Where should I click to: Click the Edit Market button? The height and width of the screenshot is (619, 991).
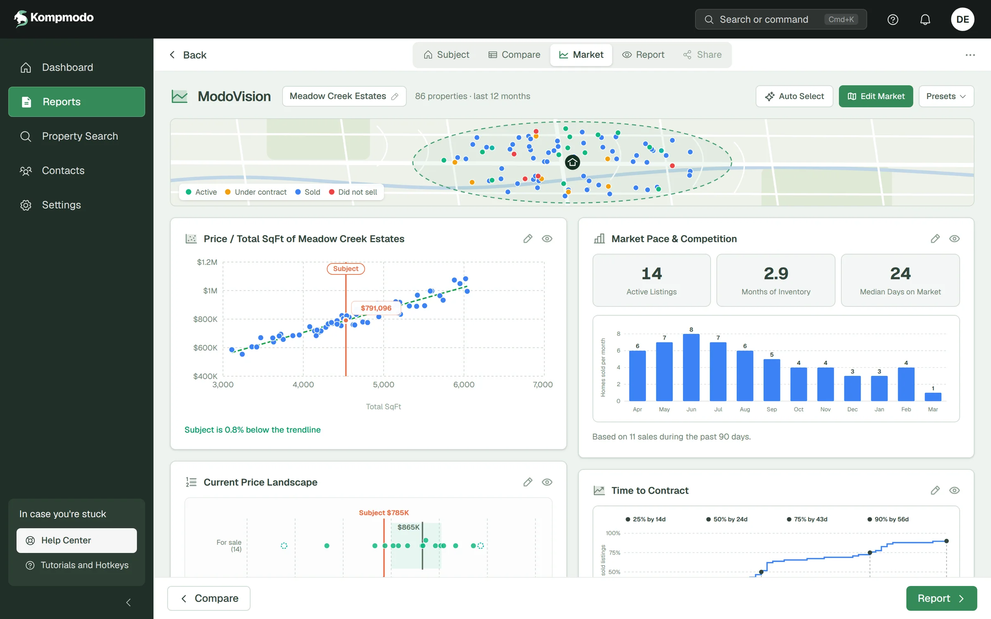coord(876,96)
